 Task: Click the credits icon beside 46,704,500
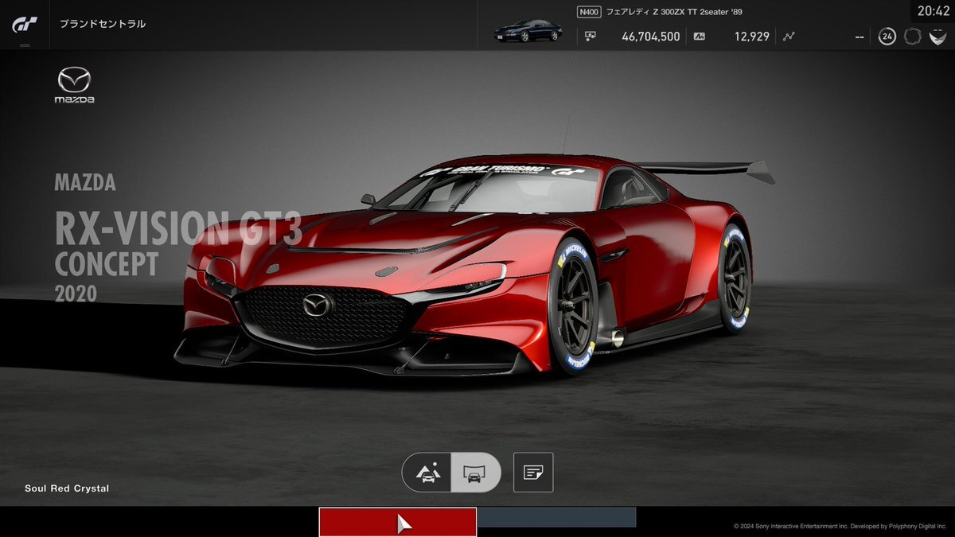591,36
